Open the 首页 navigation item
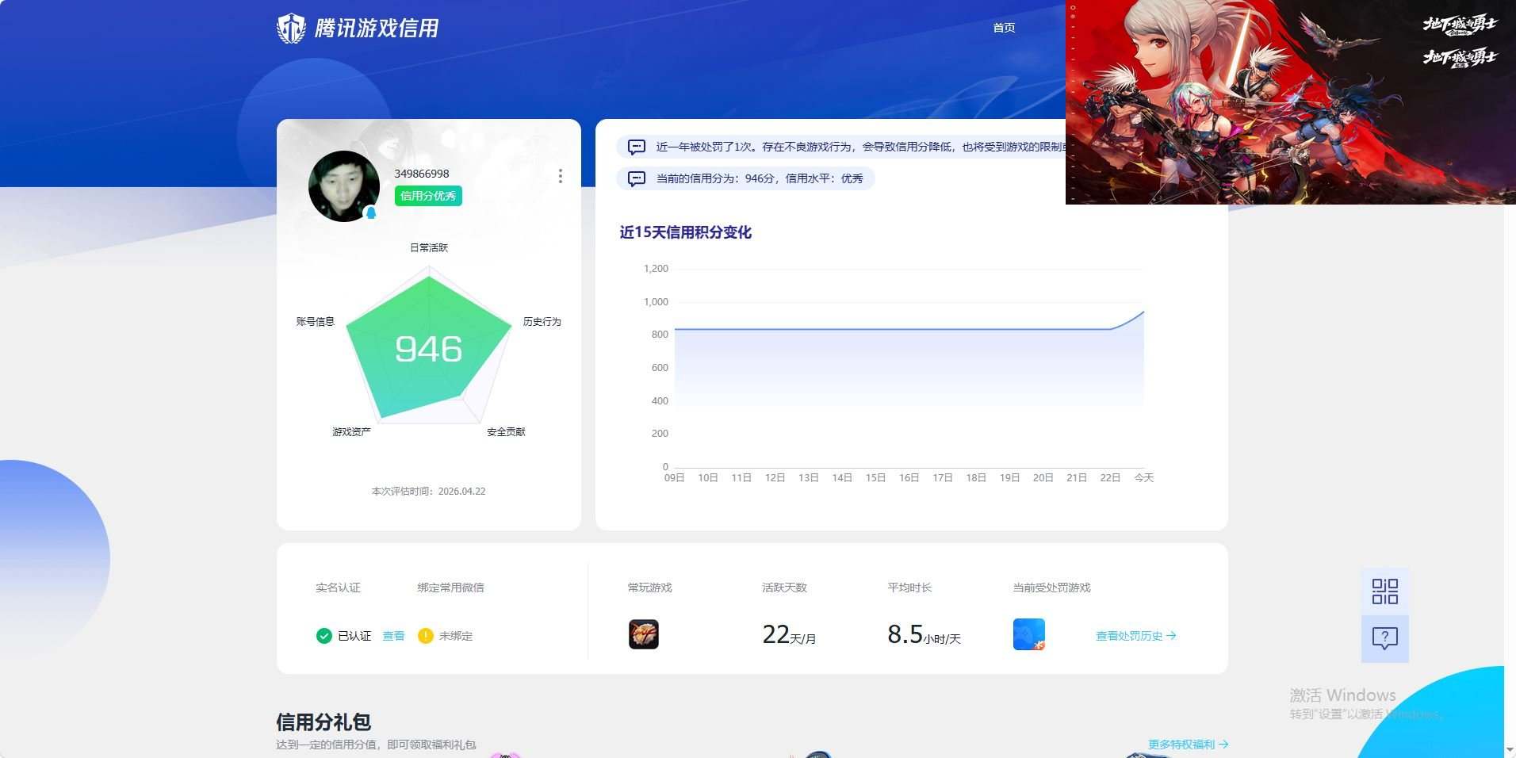 (x=1004, y=28)
